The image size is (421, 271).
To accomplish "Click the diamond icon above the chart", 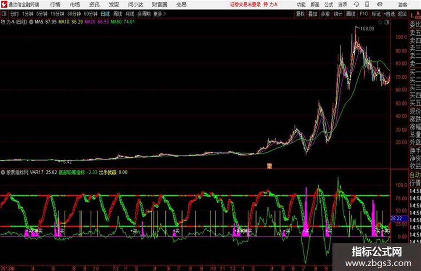I will click(x=380, y=22).
